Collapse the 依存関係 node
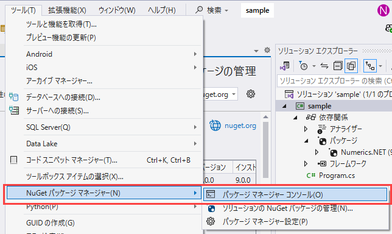 tap(295, 118)
